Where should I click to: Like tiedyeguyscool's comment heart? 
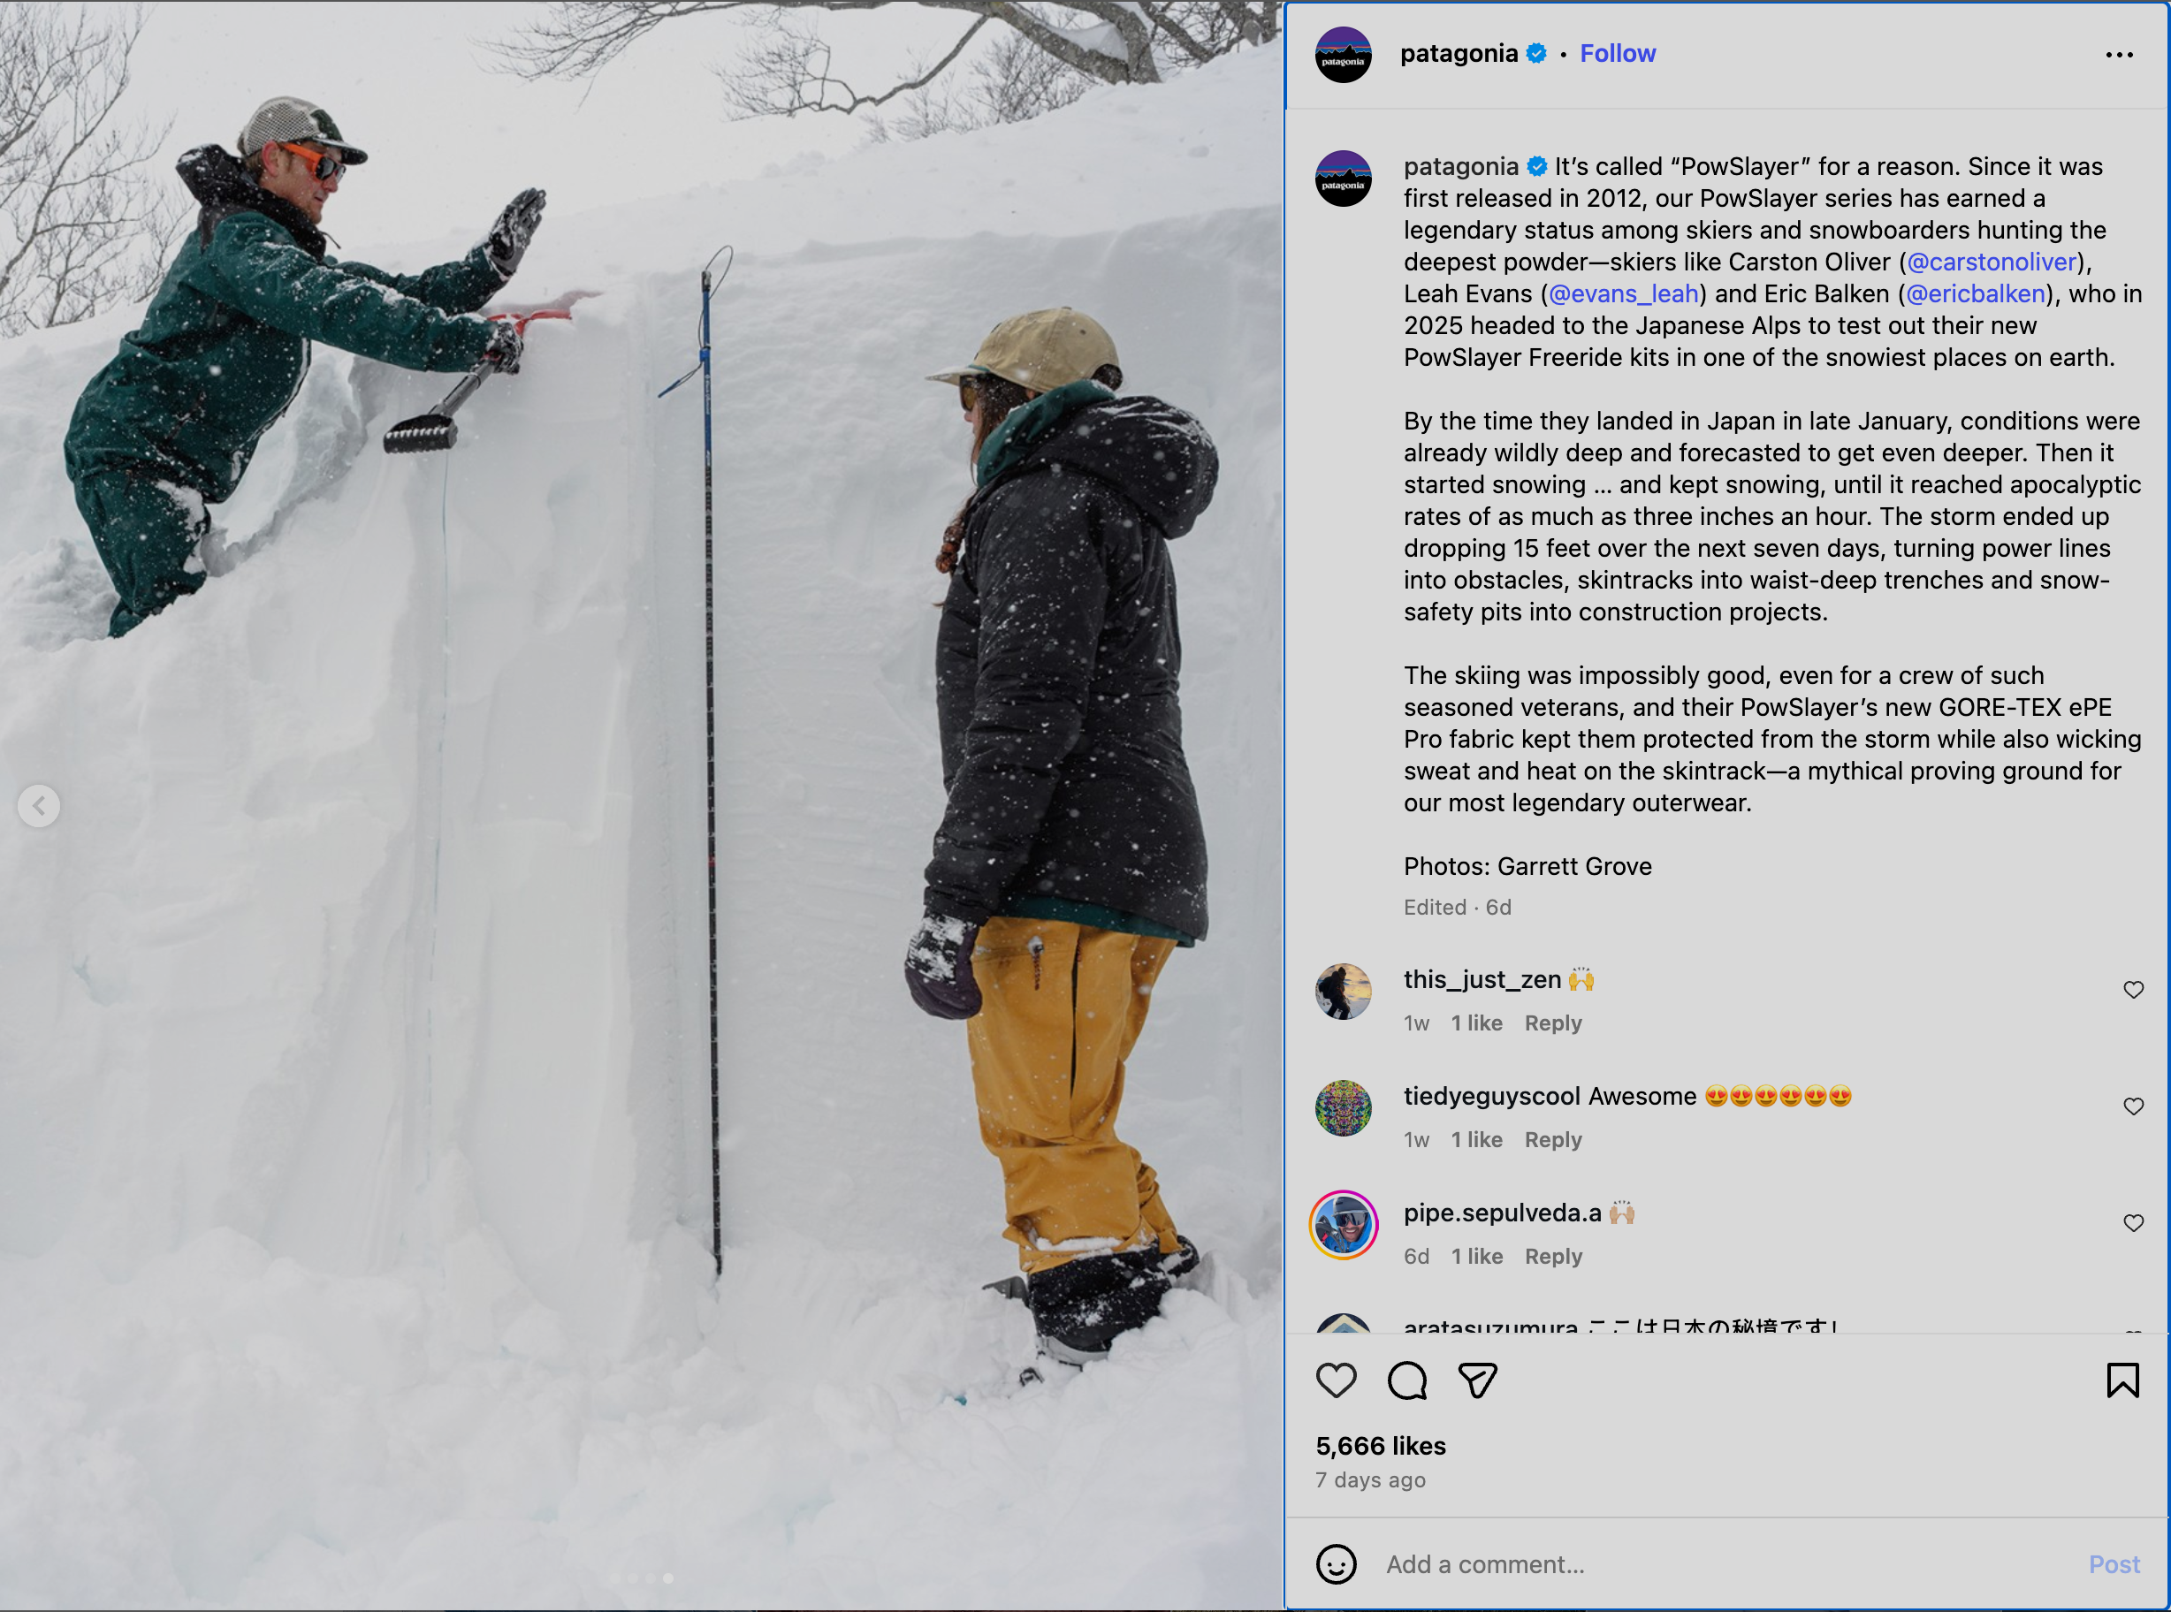pyautogui.click(x=2133, y=1106)
